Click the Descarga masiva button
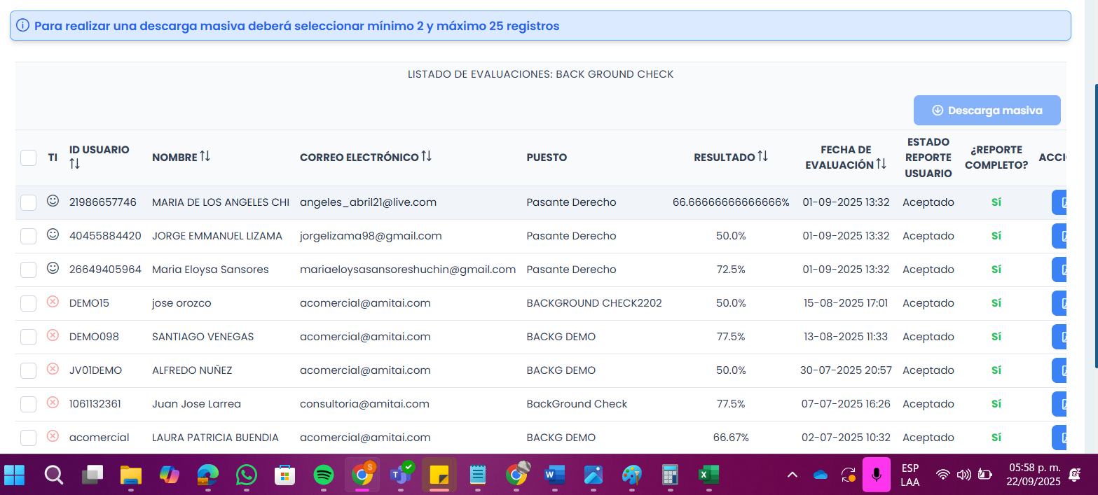The width and height of the screenshot is (1098, 495). pos(987,111)
